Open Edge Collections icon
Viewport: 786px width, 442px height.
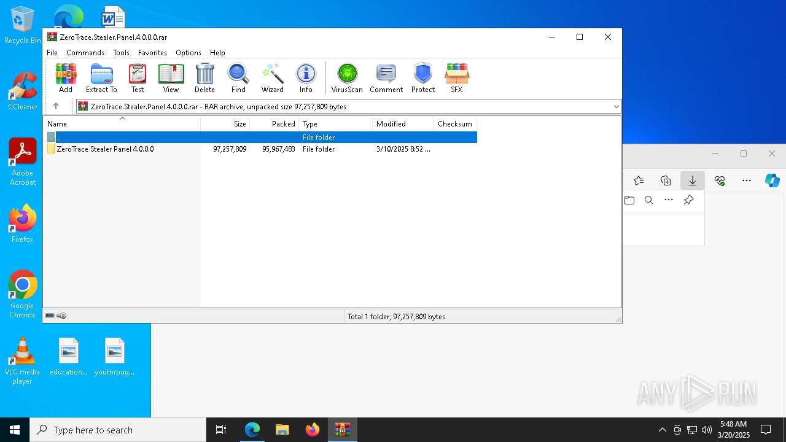click(x=666, y=180)
